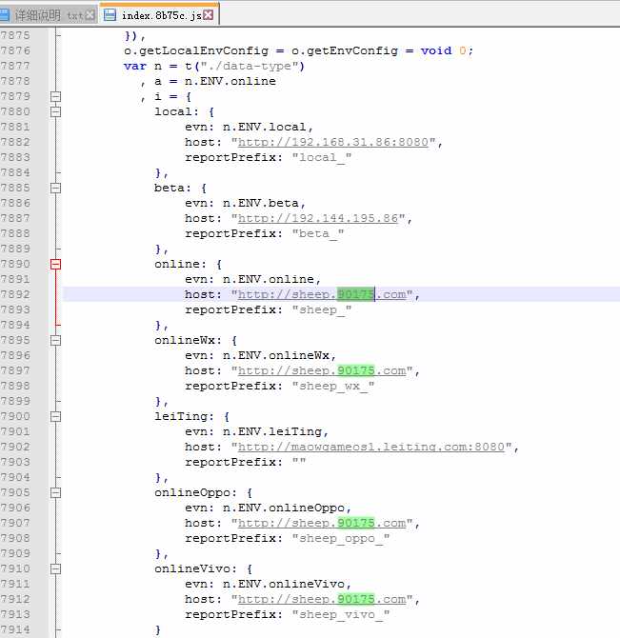Click the "local_" reportPrefix string
This screenshot has height=638, width=620.
click(x=322, y=157)
